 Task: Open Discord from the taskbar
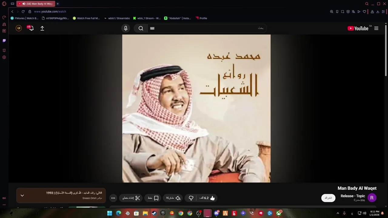point(216,213)
